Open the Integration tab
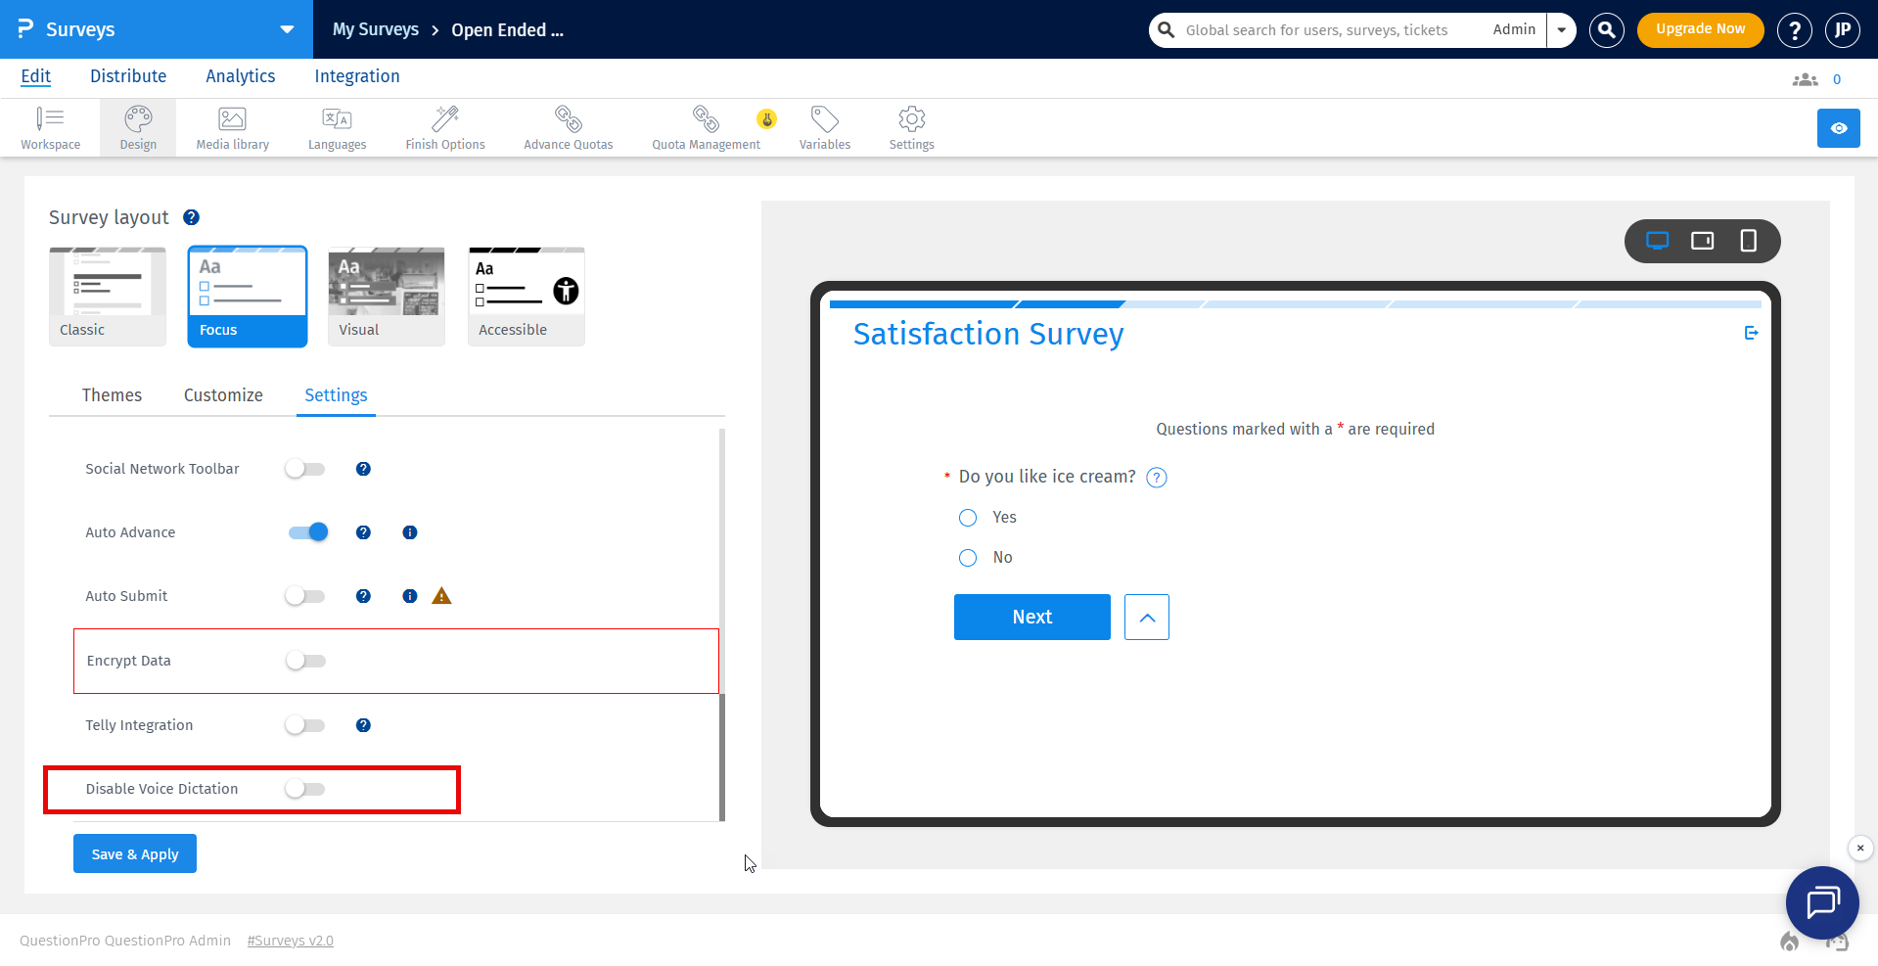Screen dimensions: 1878x966 [357, 76]
